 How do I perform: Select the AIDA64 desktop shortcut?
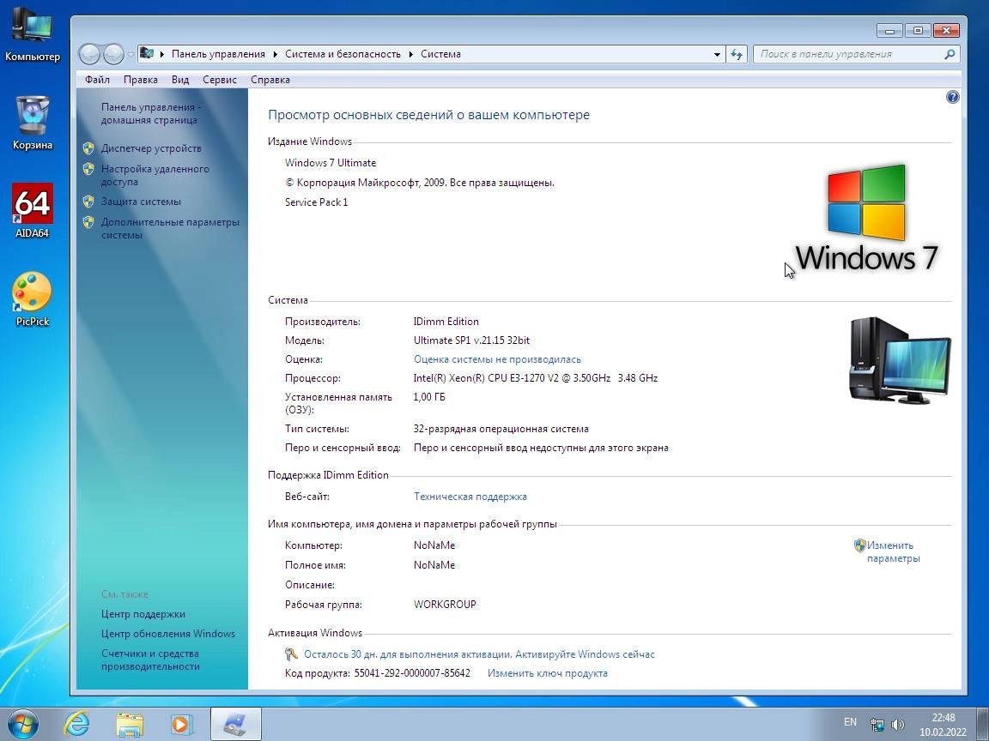coord(32,211)
